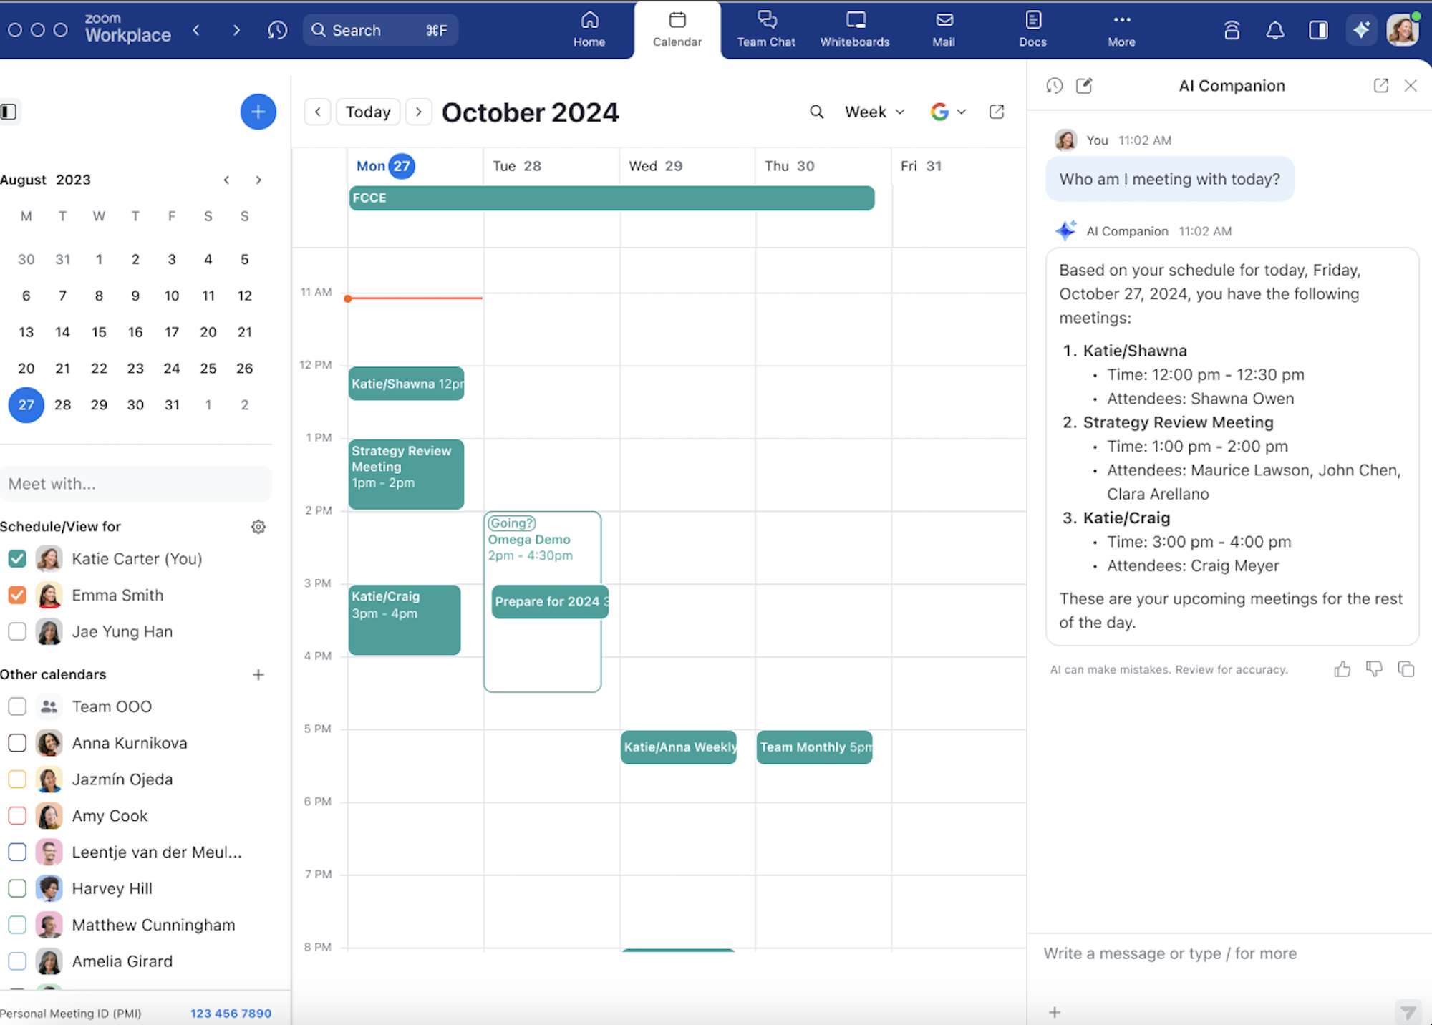
Task: Open AI Companion chat history icon
Action: pos(1054,86)
